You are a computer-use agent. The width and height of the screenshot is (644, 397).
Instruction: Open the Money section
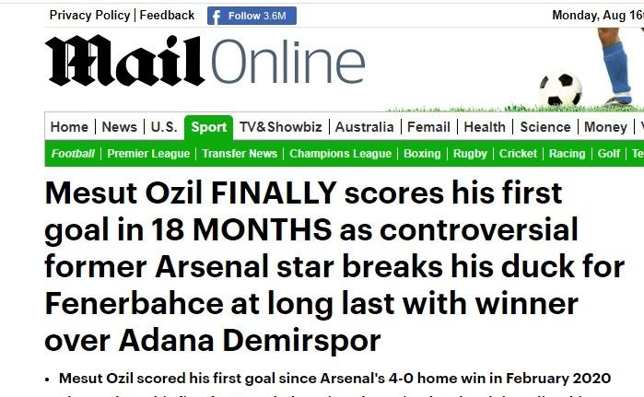coord(605,127)
